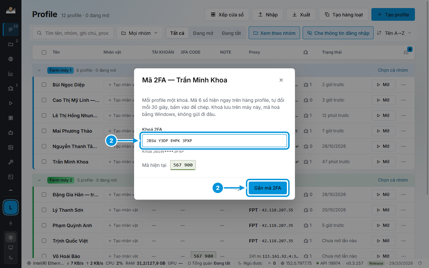Open the robot icon in sidebar
This screenshot has width=429, height=268.
[11, 133]
